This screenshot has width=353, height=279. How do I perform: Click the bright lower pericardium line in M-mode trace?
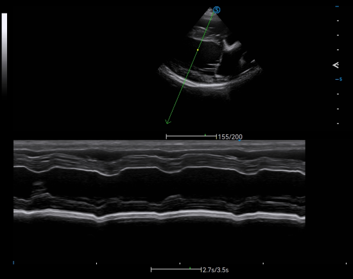tap(159, 215)
